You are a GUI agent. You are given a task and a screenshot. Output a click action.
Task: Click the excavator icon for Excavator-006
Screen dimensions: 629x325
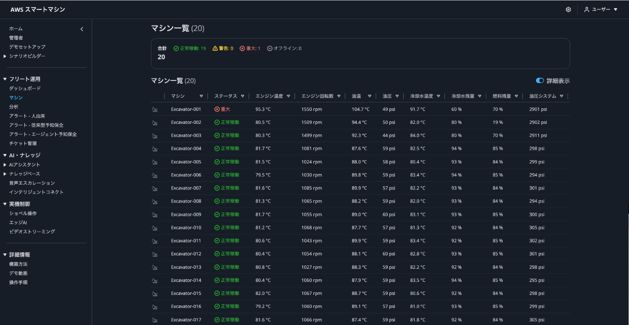click(x=155, y=175)
